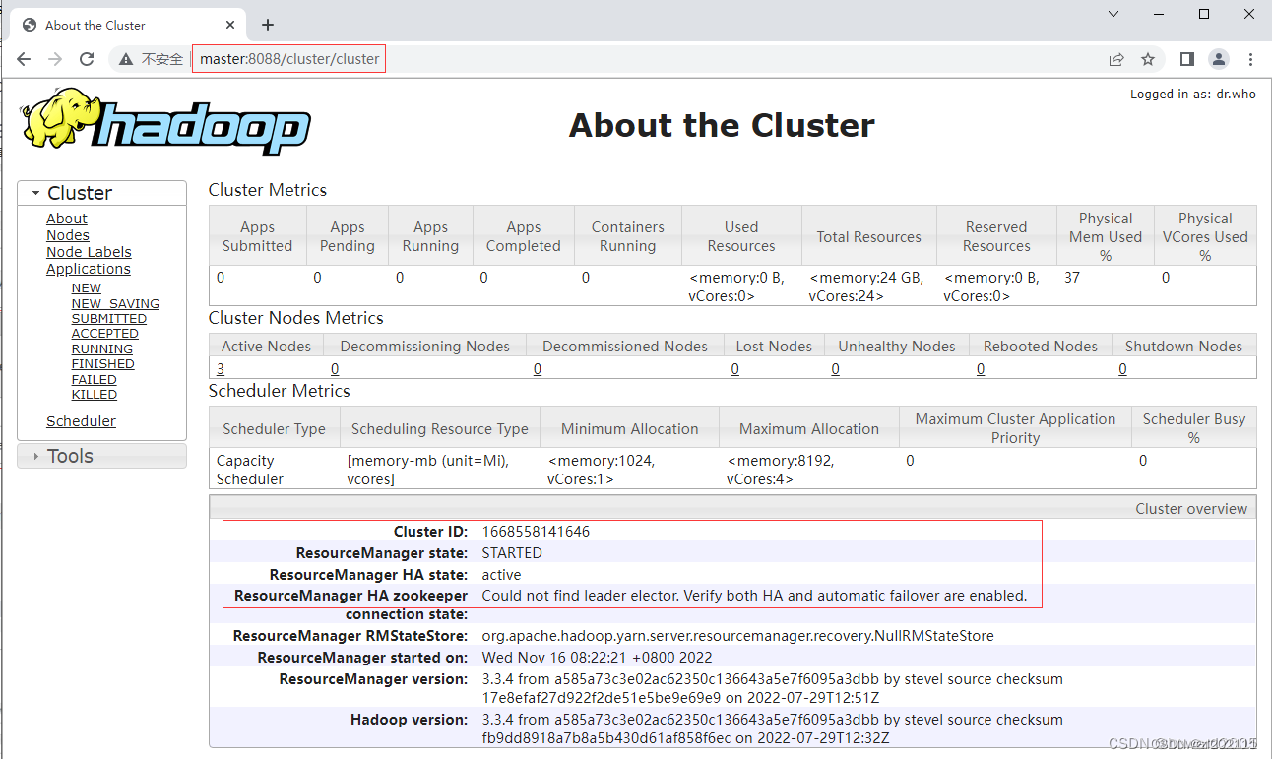Viewport: 1272px width, 759px height.
Task: Toggle the browser side panel
Action: [1187, 59]
